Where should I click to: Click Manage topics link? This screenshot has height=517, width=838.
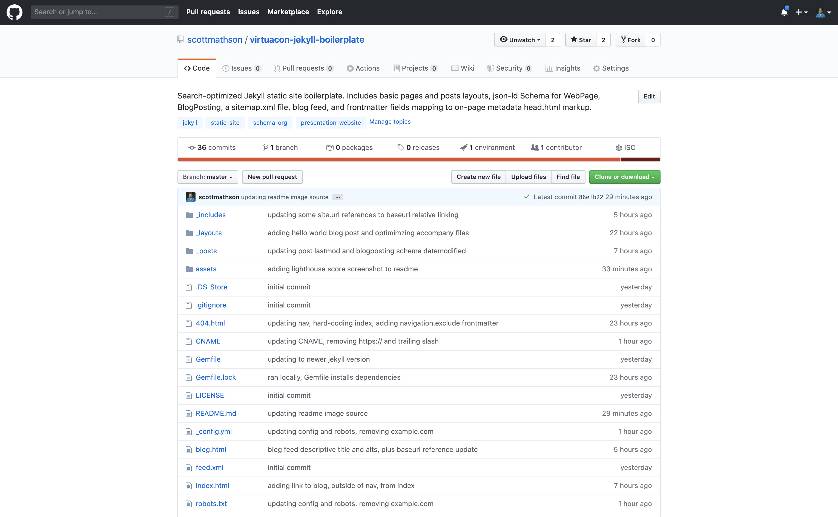click(390, 122)
